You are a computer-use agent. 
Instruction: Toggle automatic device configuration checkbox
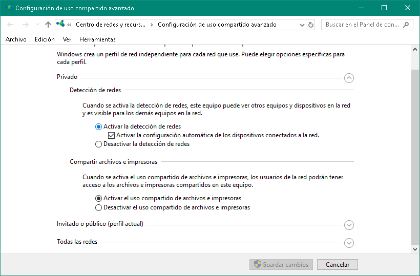(x=112, y=135)
